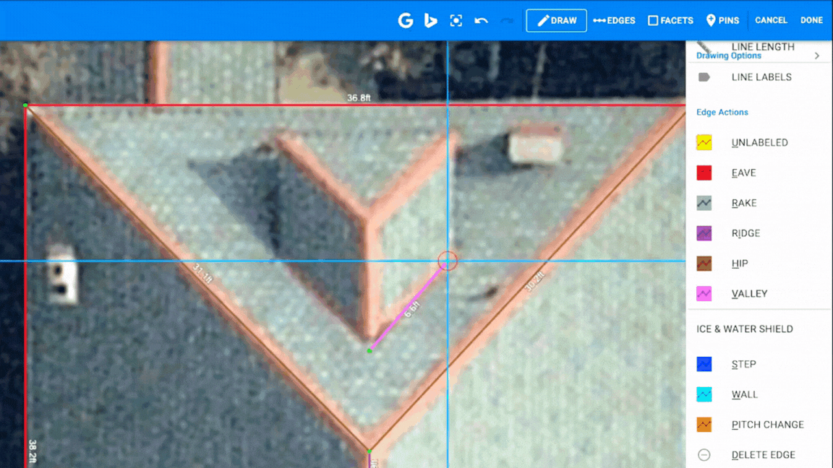
Task: Open the Facets mode
Action: point(670,21)
